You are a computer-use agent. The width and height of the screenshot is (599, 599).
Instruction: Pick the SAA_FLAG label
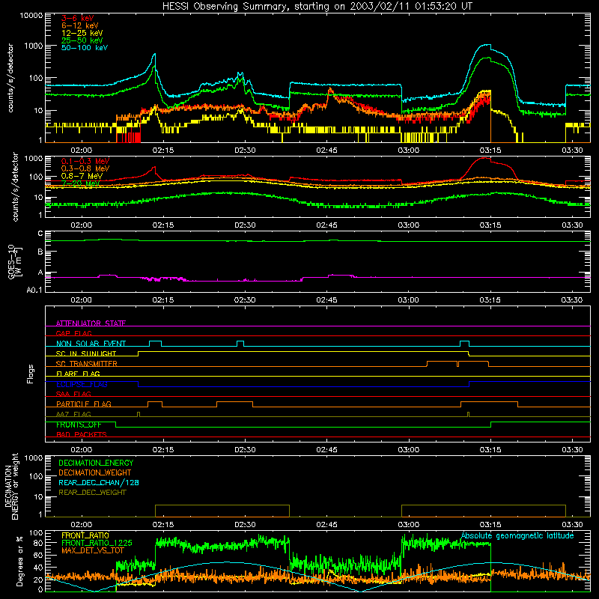(73, 394)
